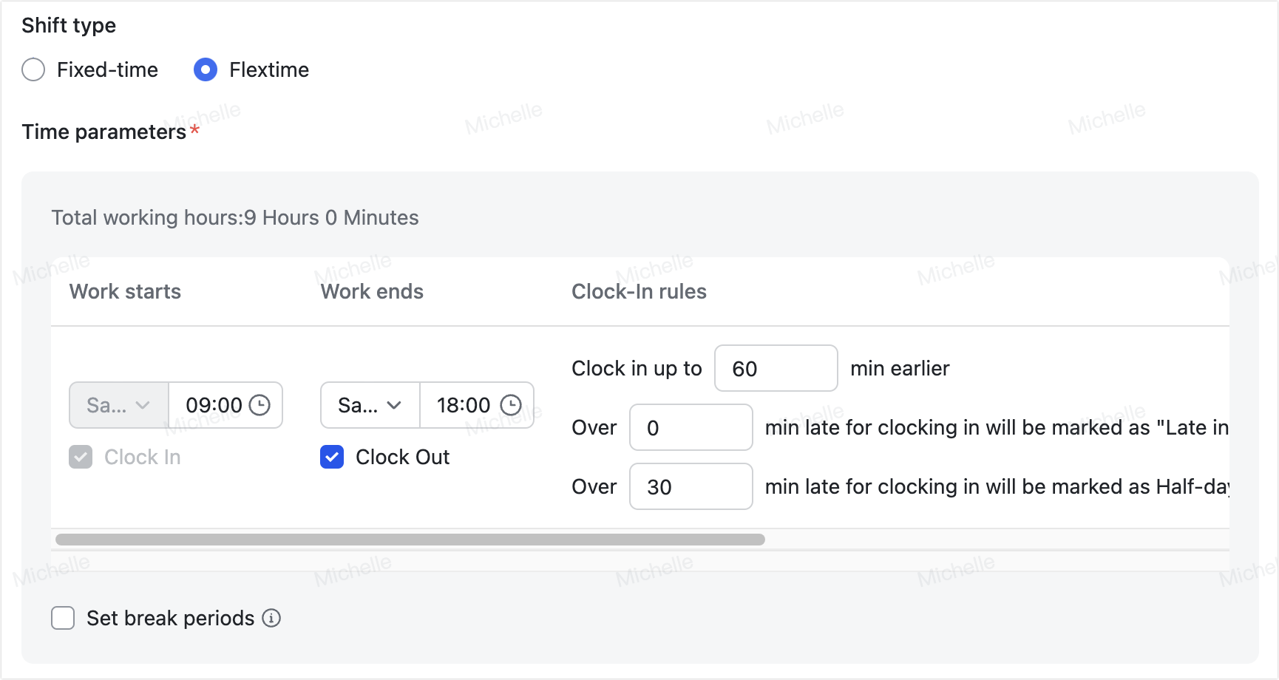Expand the Work starts day selector chevron
The height and width of the screenshot is (680, 1279).
143,405
